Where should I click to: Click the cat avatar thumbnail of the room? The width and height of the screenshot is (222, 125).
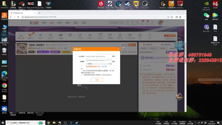click(x=22, y=48)
